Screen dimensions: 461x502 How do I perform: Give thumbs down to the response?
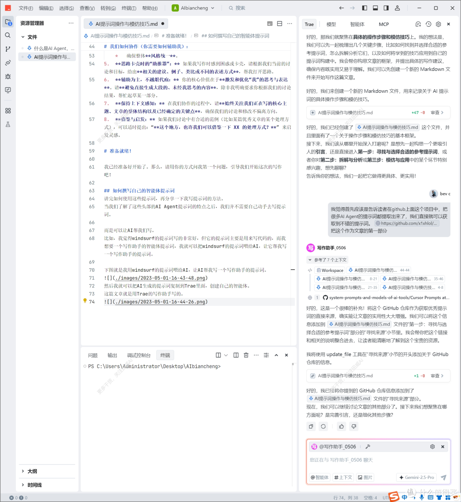click(353, 426)
